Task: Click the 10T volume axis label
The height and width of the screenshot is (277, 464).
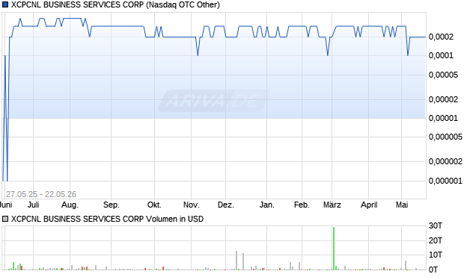Action: (436, 255)
